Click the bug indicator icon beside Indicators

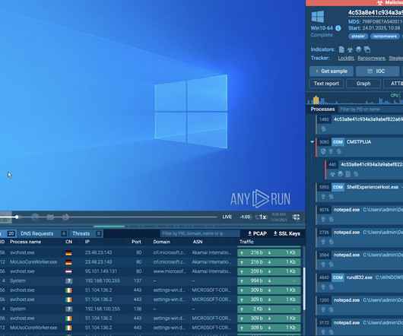pos(359,49)
